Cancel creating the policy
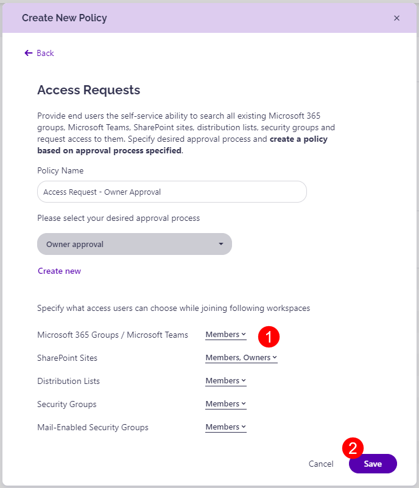This screenshot has height=488, width=419. click(x=321, y=463)
